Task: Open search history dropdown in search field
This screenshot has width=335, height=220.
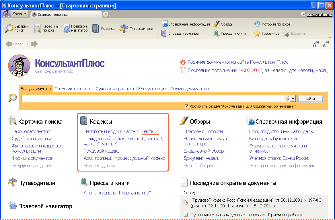Action: (293, 98)
